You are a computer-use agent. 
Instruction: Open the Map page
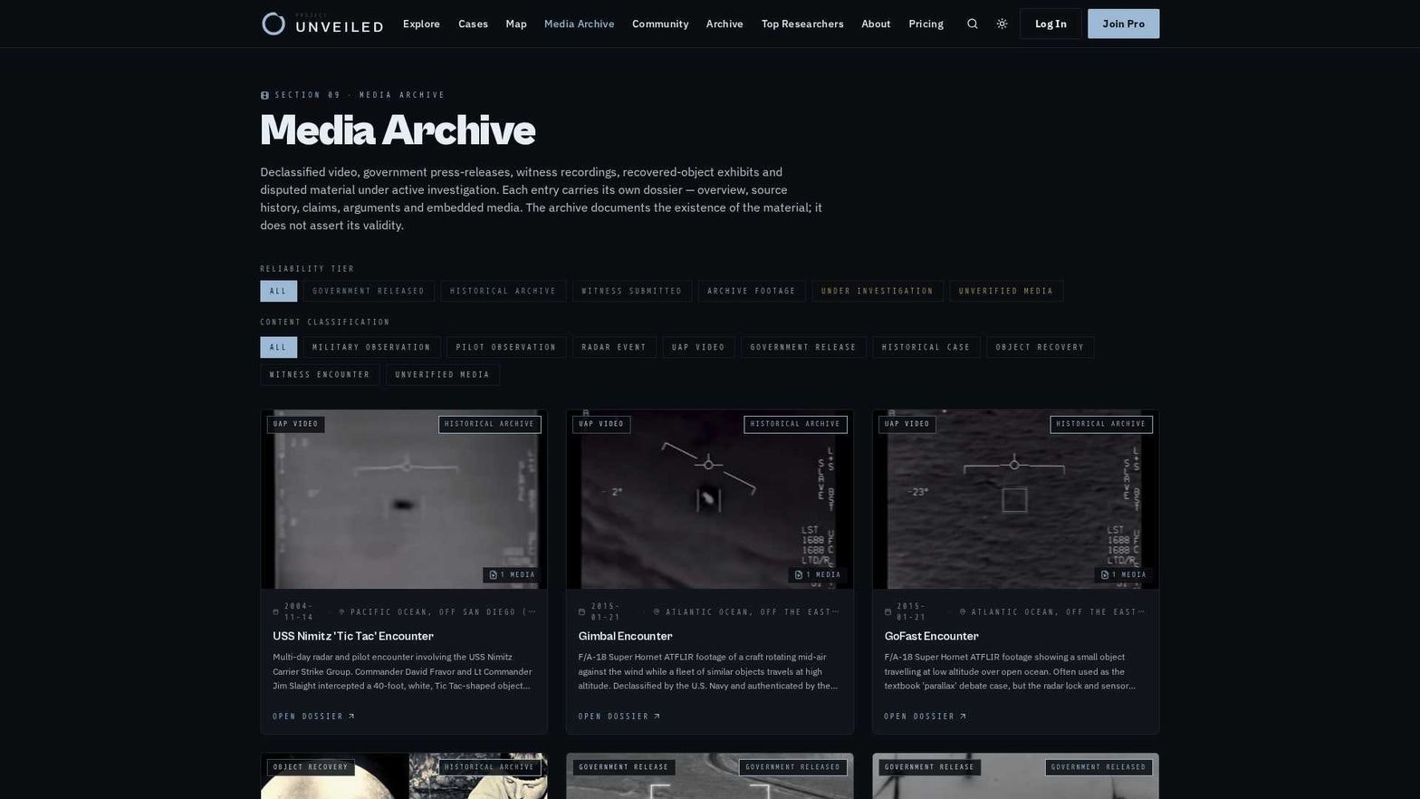516,24
